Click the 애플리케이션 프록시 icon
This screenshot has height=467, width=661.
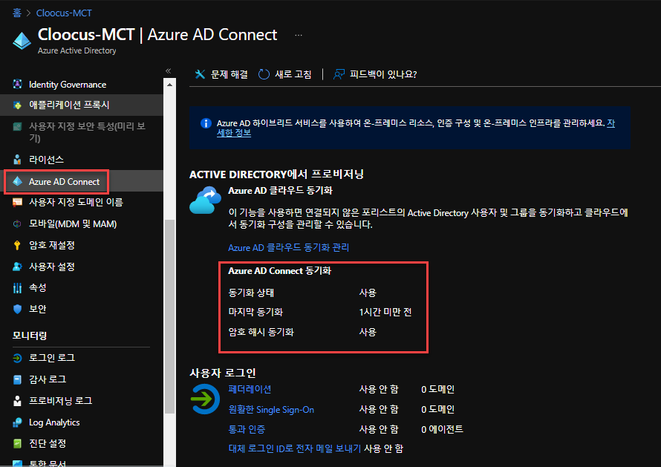tap(17, 105)
